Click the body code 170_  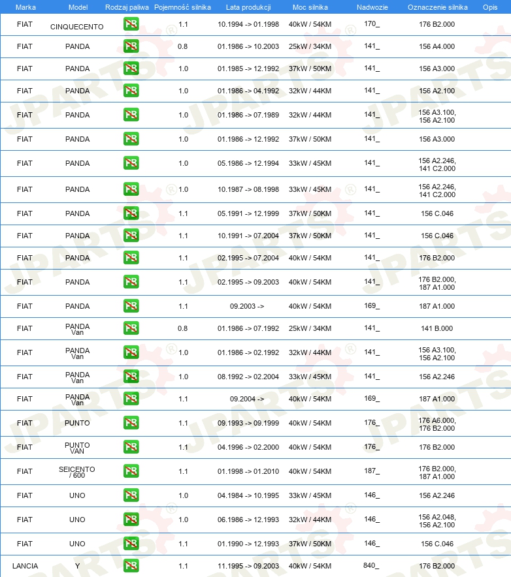click(x=372, y=24)
